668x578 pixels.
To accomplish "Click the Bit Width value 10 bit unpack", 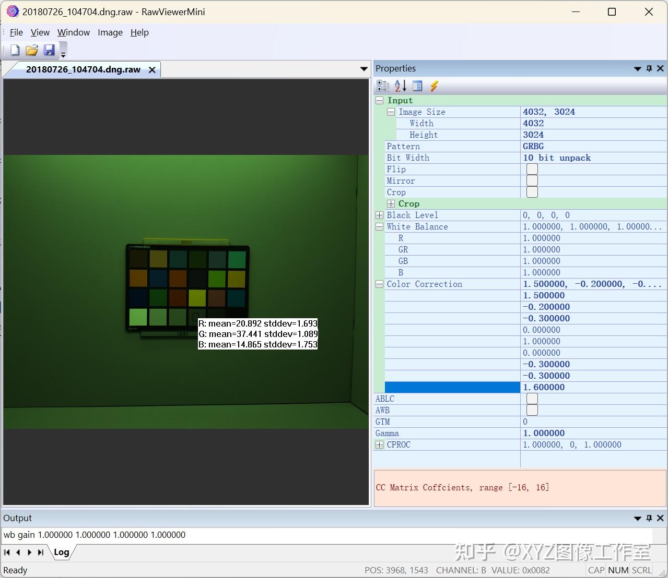I will point(557,158).
